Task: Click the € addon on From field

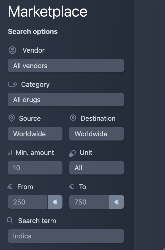Action: coord(55,202)
